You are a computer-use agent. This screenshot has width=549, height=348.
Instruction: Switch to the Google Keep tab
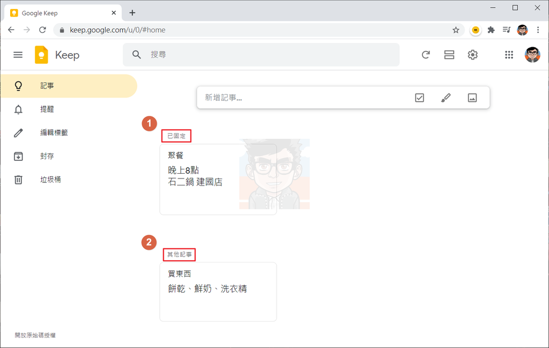63,13
